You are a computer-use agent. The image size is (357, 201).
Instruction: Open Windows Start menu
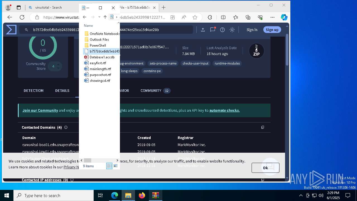(x=7, y=195)
